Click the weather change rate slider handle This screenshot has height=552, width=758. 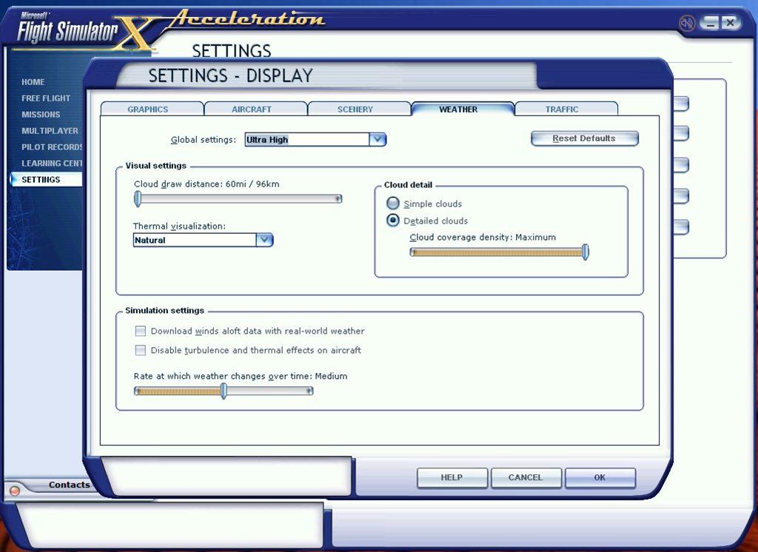[224, 391]
